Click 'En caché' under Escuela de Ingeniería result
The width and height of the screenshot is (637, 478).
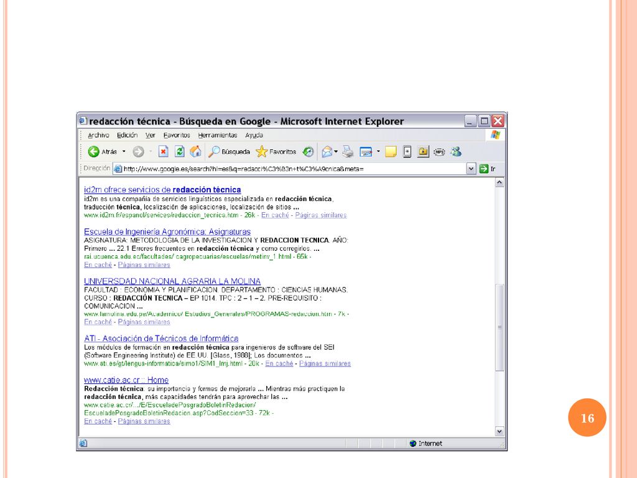tap(98, 265)
